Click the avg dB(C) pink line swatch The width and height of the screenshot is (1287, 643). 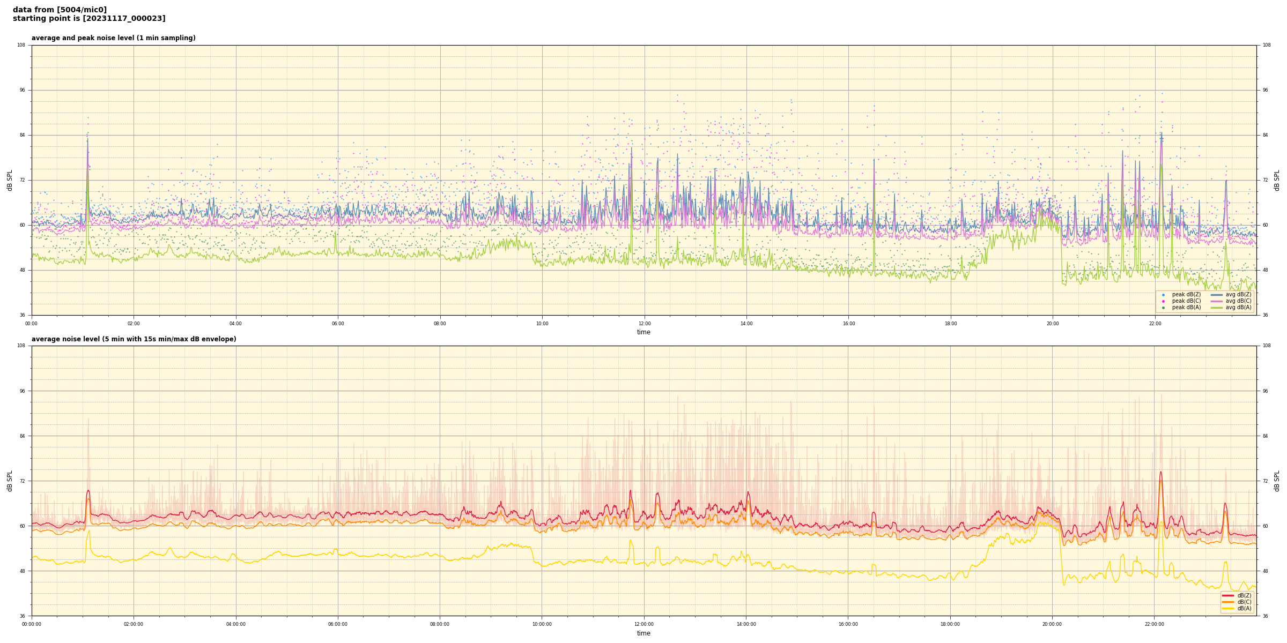1216,301
